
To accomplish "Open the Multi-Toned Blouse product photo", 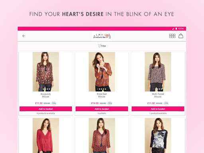I will point(158,72).
